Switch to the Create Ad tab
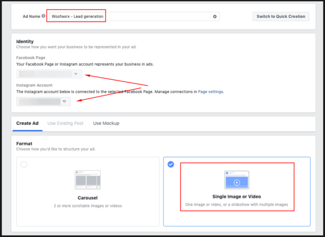Screen dimensions: 325x237 pyautogui.click(x=27, y=123)
